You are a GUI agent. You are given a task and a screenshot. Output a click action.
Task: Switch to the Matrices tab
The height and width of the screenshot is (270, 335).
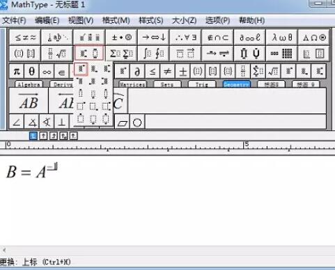(132, 84)
